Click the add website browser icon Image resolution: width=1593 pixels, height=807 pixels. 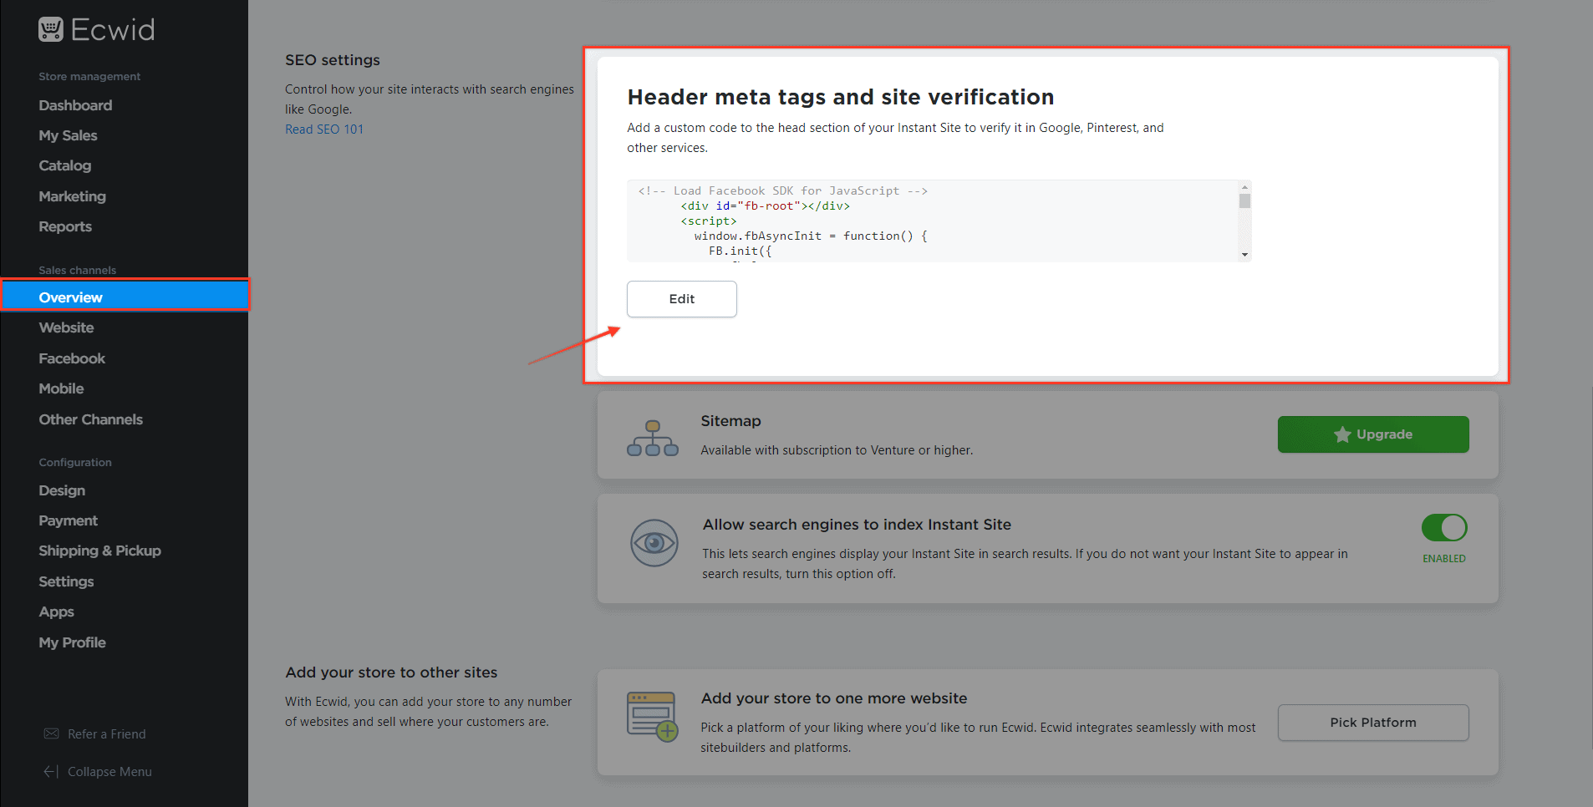coord(653,717)
